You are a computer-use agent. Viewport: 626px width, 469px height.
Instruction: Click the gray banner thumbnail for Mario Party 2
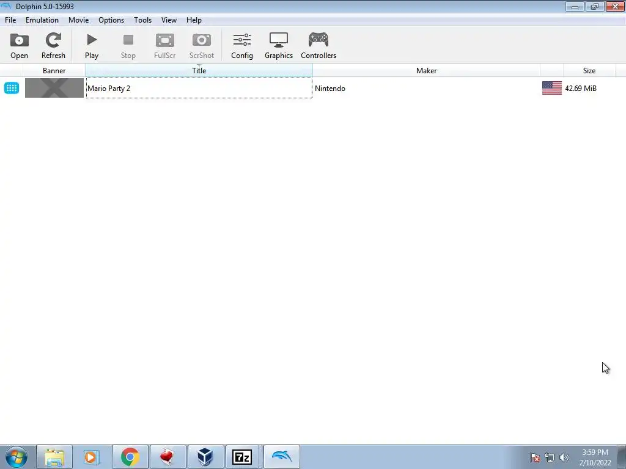point(54,88)
